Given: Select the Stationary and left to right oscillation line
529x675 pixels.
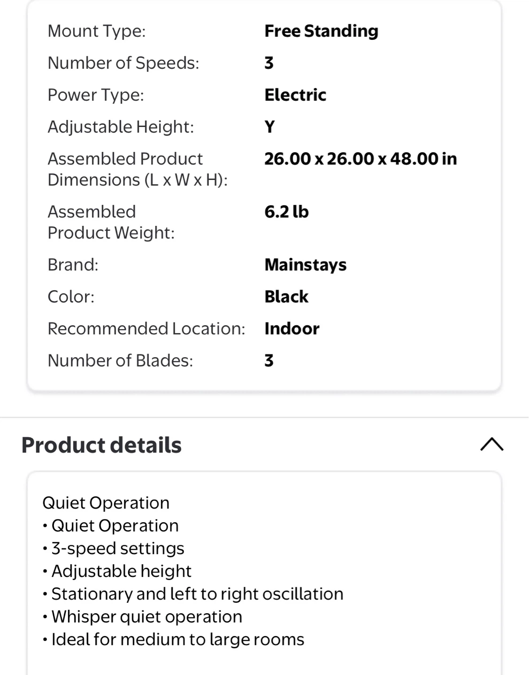Looking at the screenshot, I should (x=193, y=594).
